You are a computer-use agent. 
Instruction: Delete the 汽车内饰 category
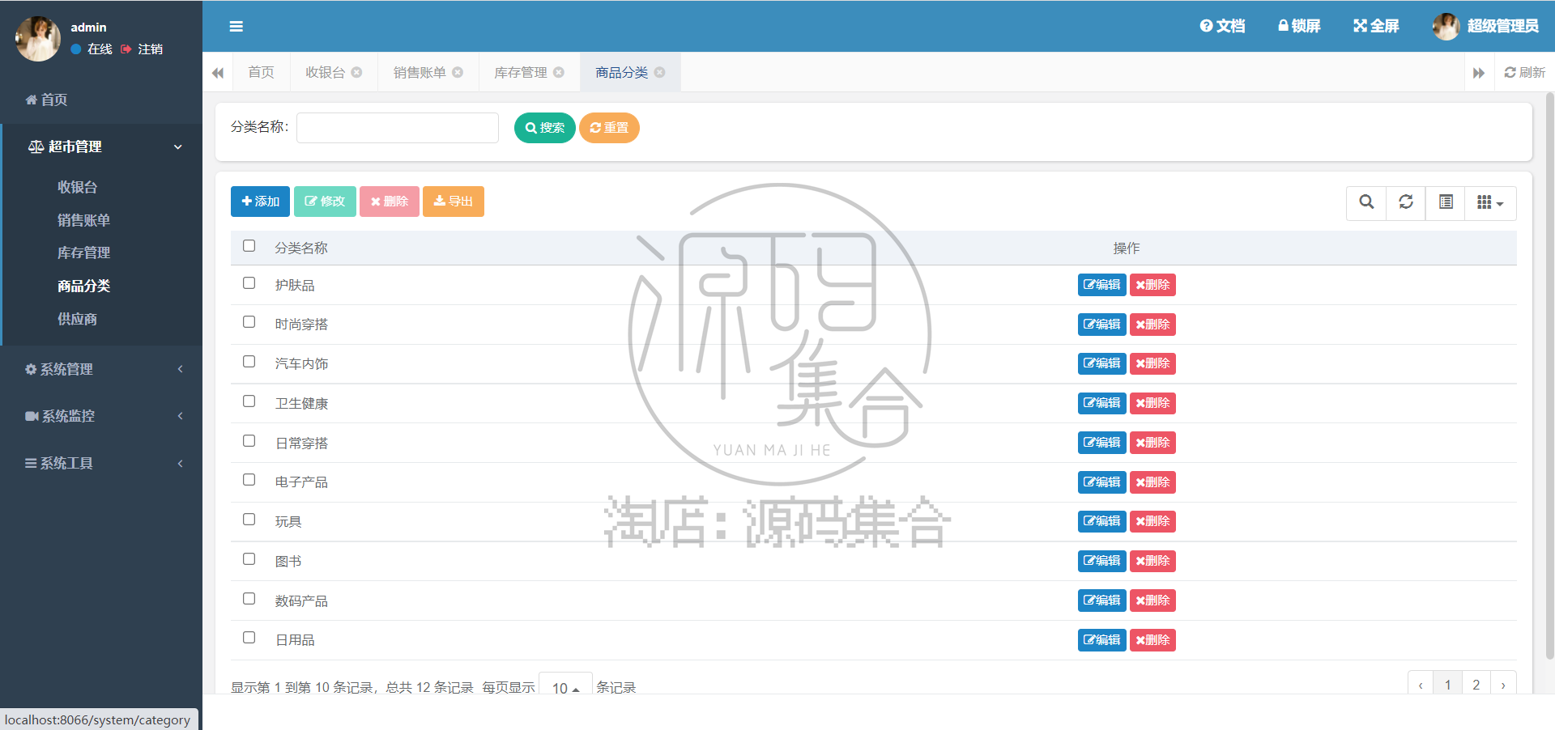click(x=1152, y=363)
